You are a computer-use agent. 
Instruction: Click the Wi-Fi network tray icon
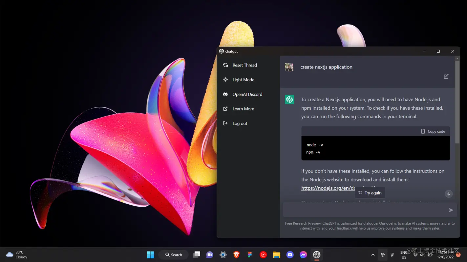[415, 255]
